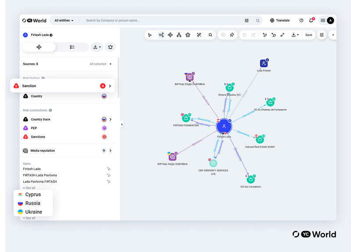Expand the Media reputation row
The image size is (351, 252).
(110, 150)
